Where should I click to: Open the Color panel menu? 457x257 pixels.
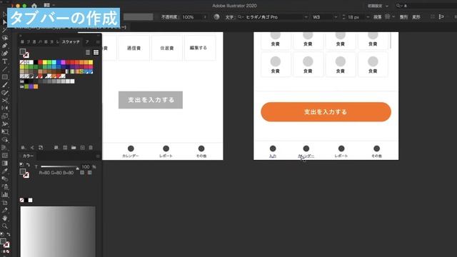98,156
